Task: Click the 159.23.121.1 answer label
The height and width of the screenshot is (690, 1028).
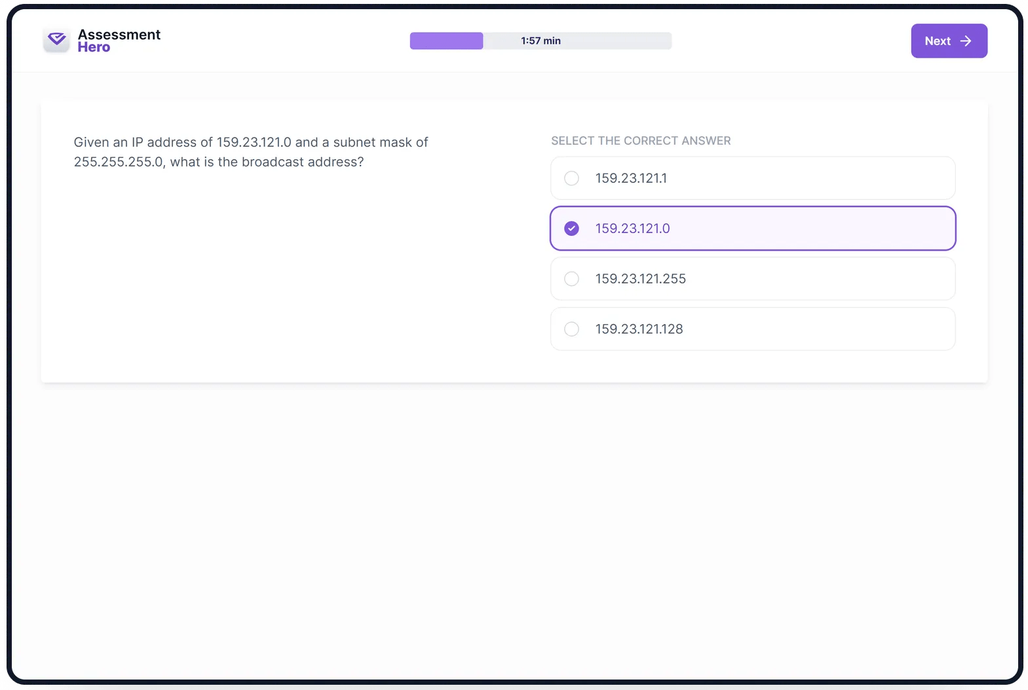Action: click(x=631, y=178)
